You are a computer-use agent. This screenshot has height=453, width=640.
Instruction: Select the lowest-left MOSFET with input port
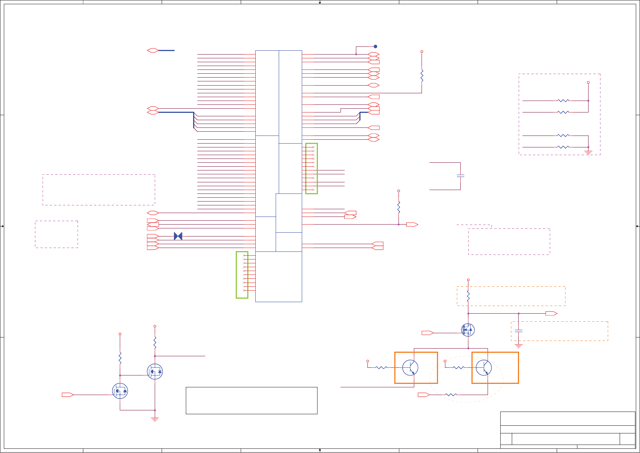(x=120, y=391)
